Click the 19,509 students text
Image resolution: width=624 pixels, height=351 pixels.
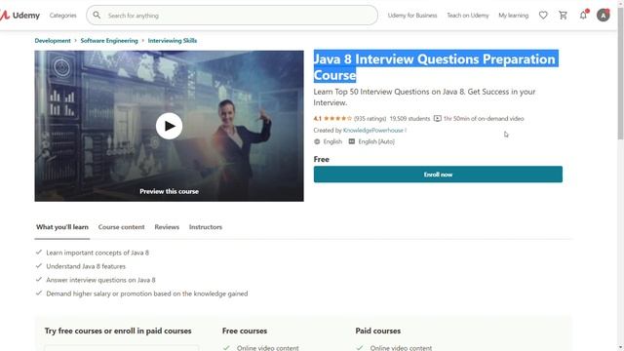[x=409, y=119]
